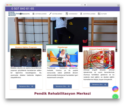Viewport: 125px width, 106px height.
Task: Click the pencil icon beside EĞİTİMLERİMİZ
Action: [x=50, y=14]
